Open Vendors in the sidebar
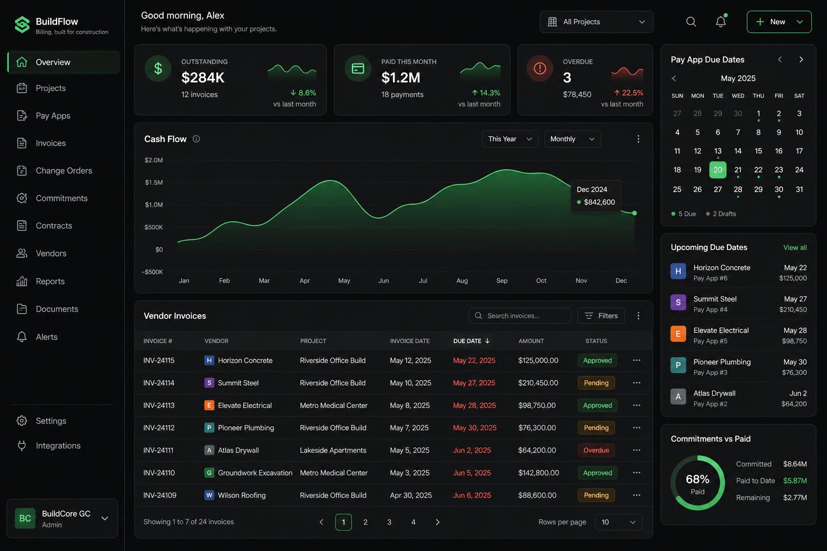This screenshot has height=551, width=827. tap(64, 253)
